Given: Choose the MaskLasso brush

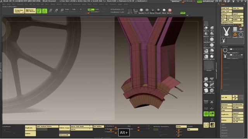Looking at the screenshot, I should [x=206, y=57].
